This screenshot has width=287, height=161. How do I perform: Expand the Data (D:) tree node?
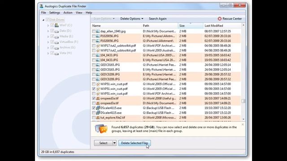click(x=48, y=31)
